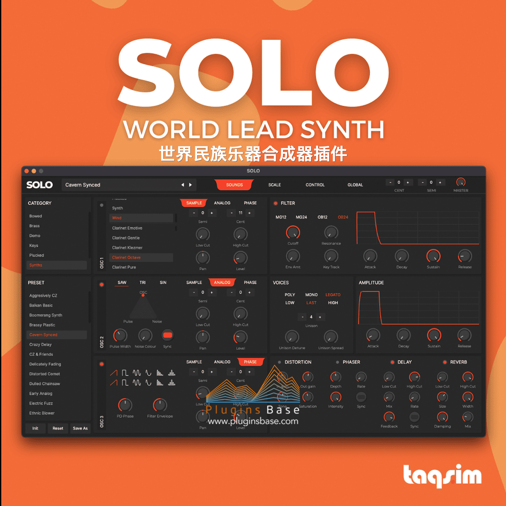
Task: Select TRI waveform in OSC 2
Action: click(142, 283)
